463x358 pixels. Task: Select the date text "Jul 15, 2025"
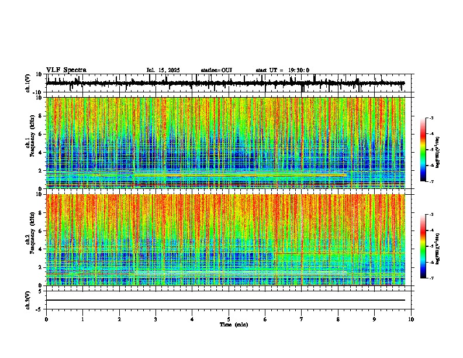point(163,70)
